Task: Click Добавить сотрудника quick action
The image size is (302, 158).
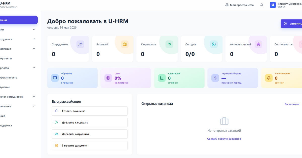Action: (x=90, y=134)
